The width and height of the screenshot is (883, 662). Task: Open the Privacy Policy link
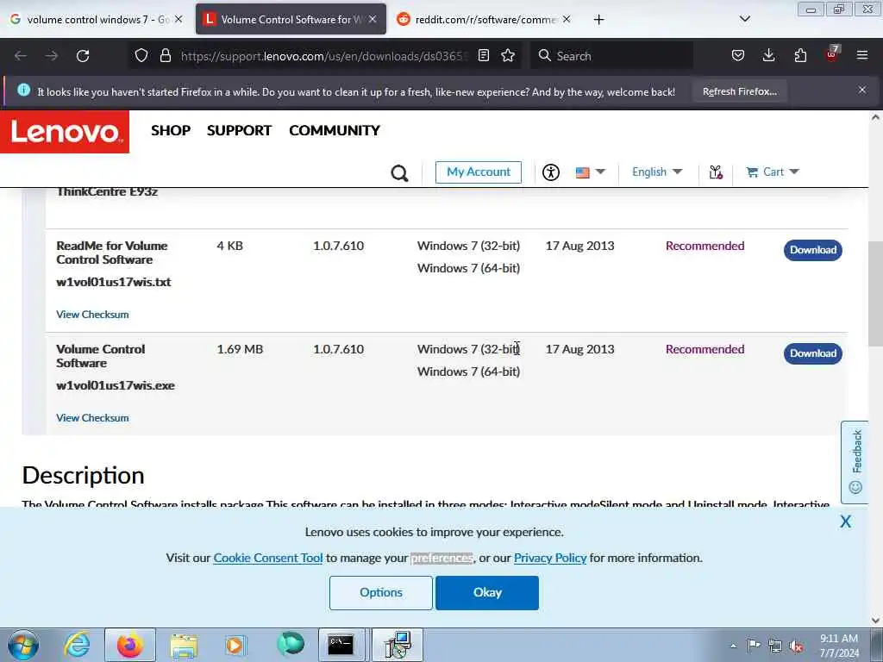550,558
